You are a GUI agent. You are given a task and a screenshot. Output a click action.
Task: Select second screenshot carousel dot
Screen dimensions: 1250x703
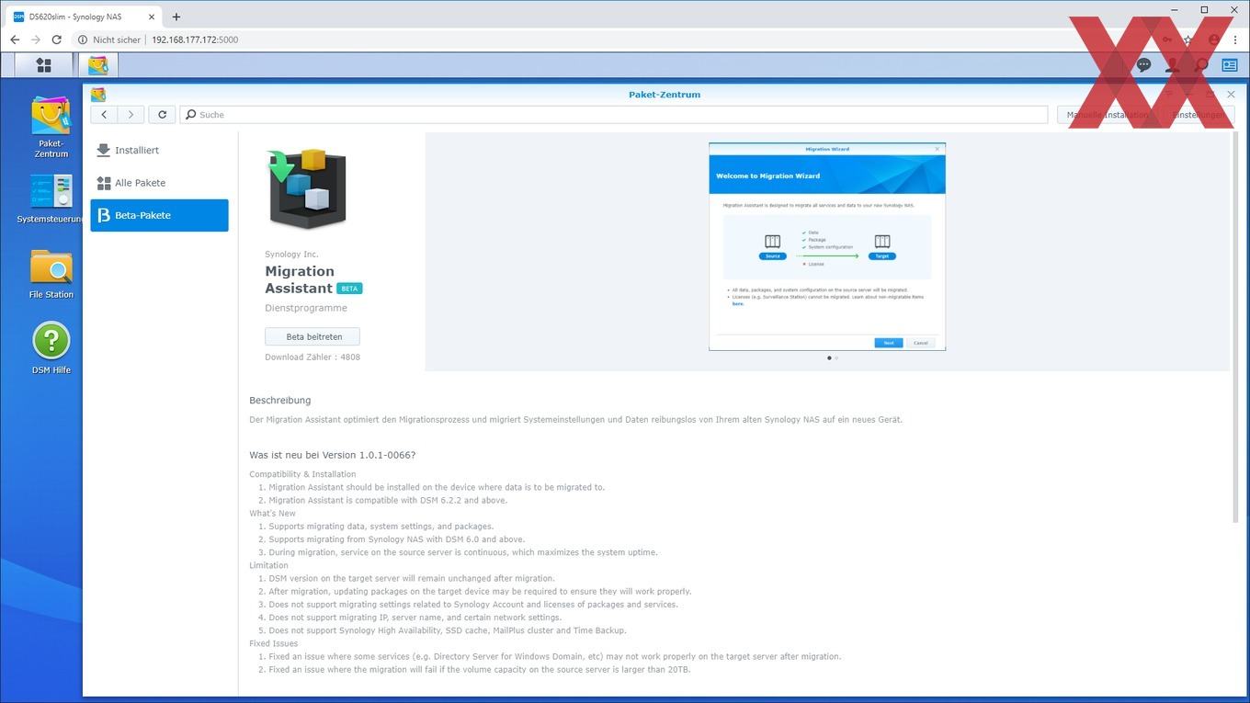[x=836, y=357]
